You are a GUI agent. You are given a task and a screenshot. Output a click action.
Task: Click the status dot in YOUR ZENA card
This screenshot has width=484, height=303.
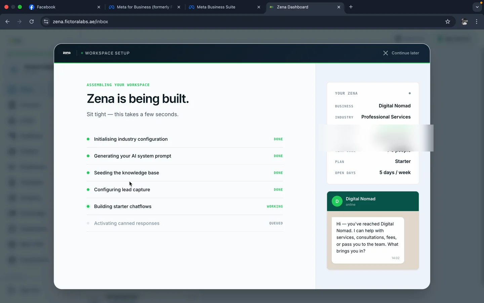pyautogui.click(x=409, y=93)
